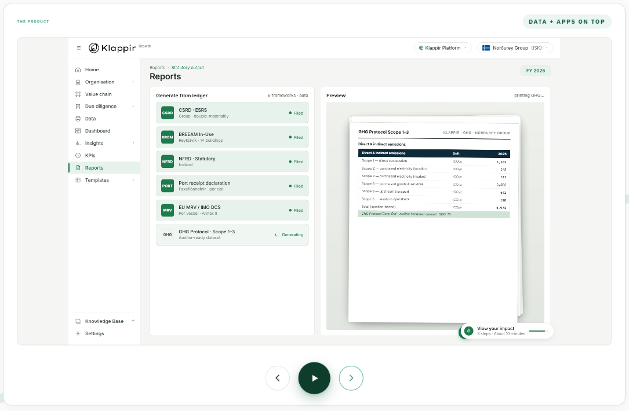Click the Organisation building icon

pyautogui.click(x=78, y=82)
